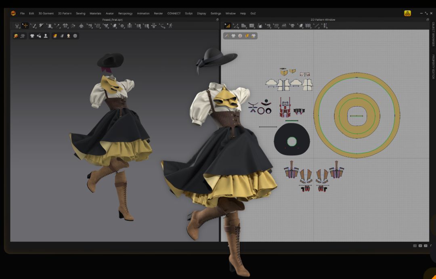
Task: Toggle the orange fabric surface display in the 3D view
Action: (x=55, y=36)
